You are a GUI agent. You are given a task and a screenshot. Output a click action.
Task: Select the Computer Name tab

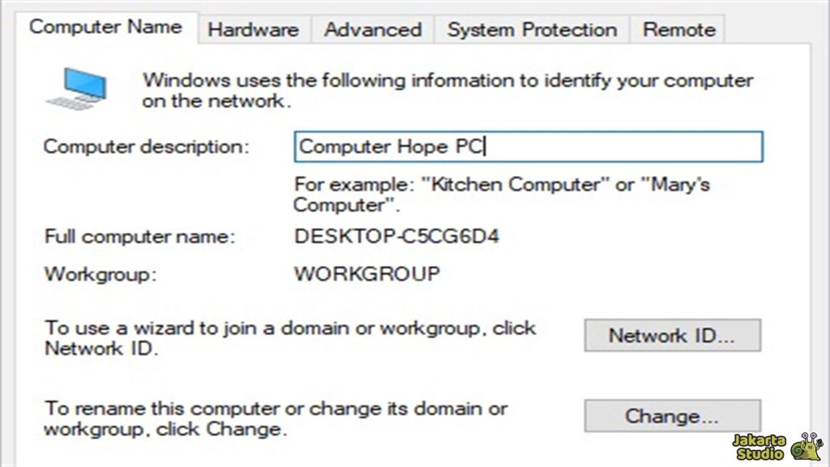point(105,27)
